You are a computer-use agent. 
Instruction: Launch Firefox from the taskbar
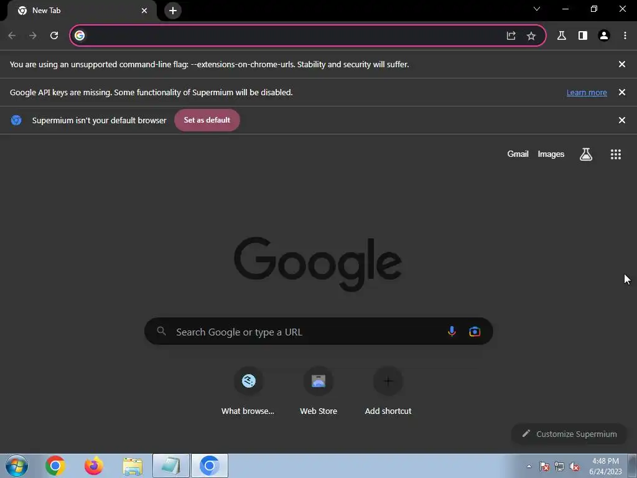click(x=94, y=466)
